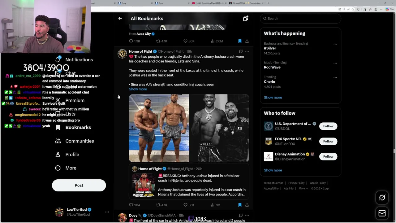This screenshot has width=396, height=223.
Task: Follow FOX Sports: NFL
Action: click(x=328, y=141)
